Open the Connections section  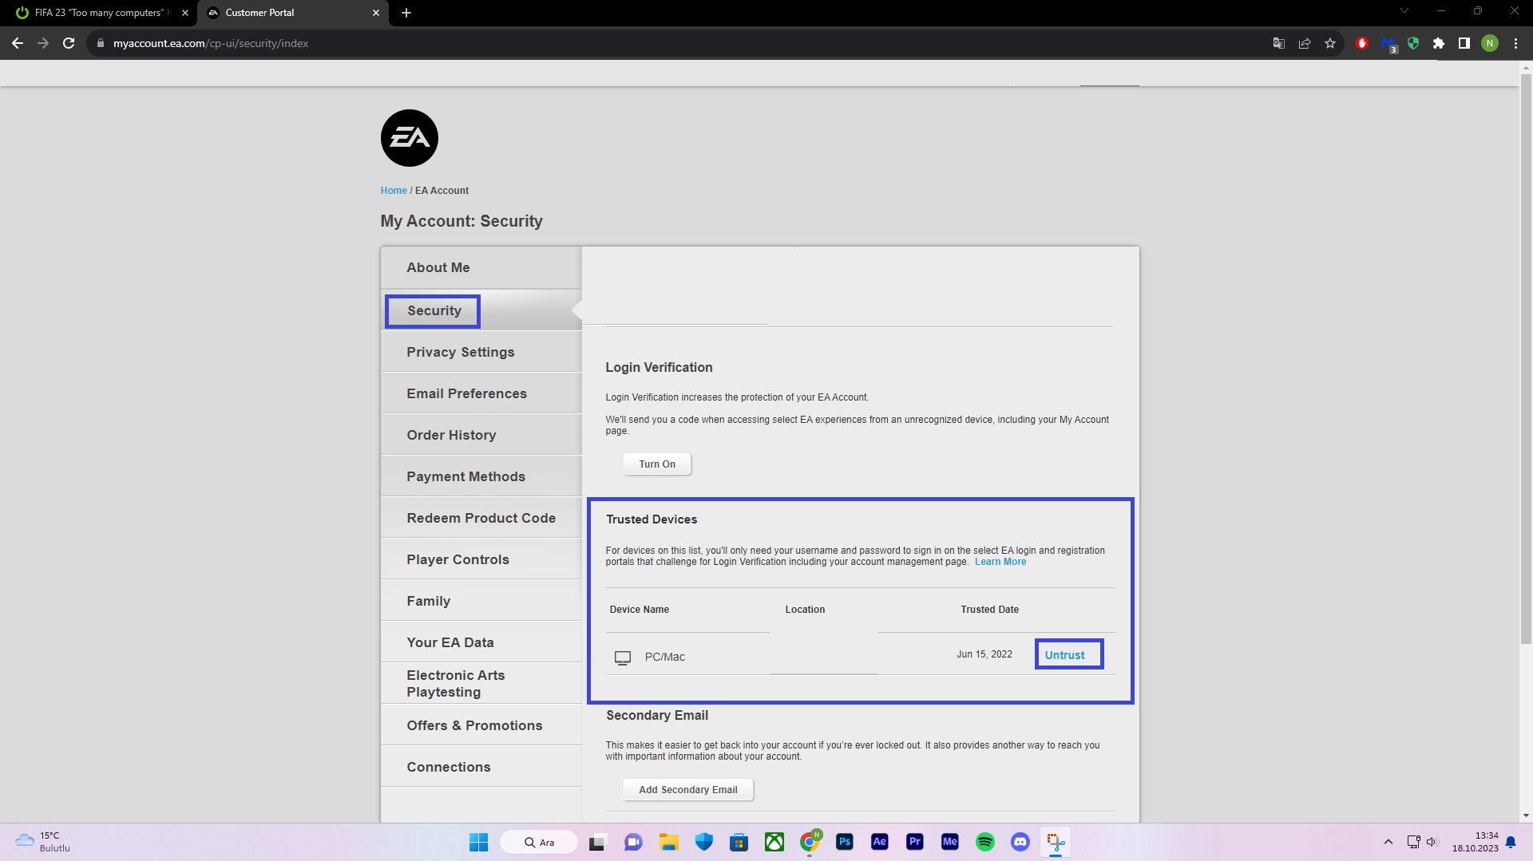(x=481, y=767)
